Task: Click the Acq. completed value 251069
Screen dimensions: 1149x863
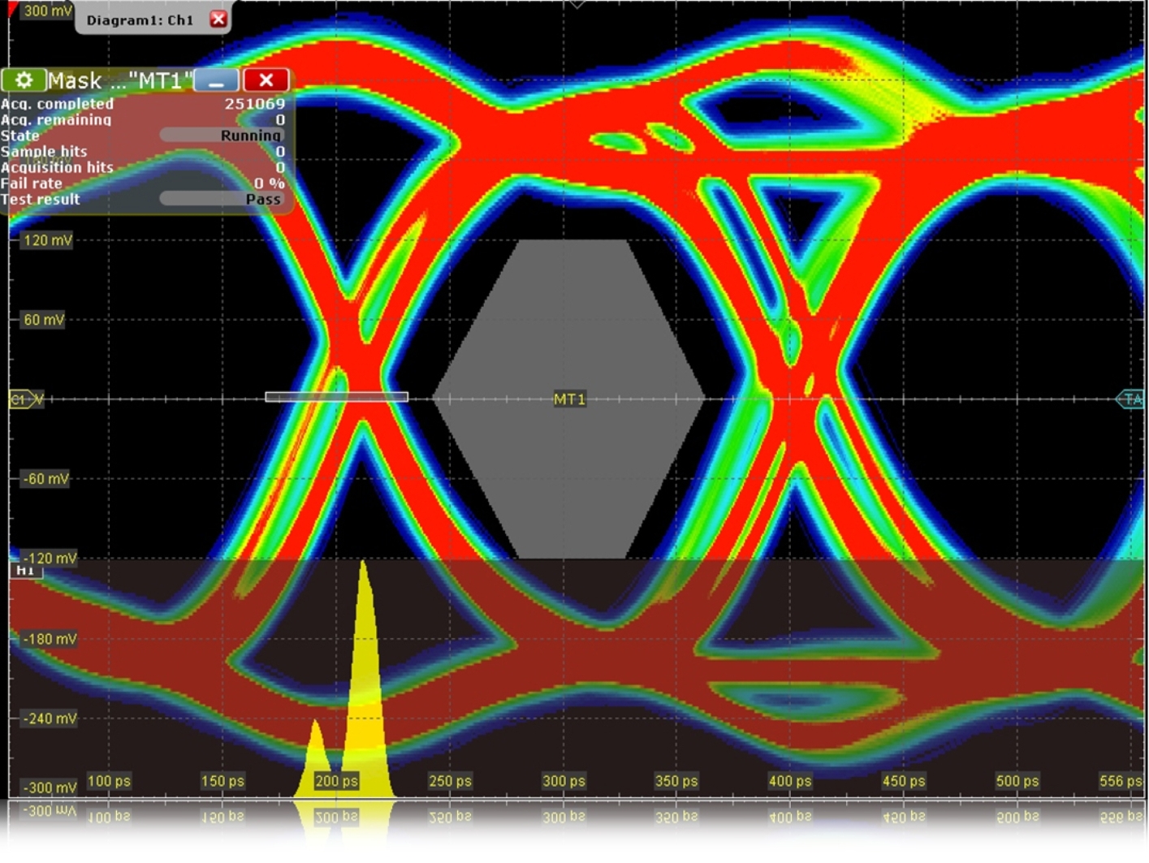Action: [x=255, y=104]
